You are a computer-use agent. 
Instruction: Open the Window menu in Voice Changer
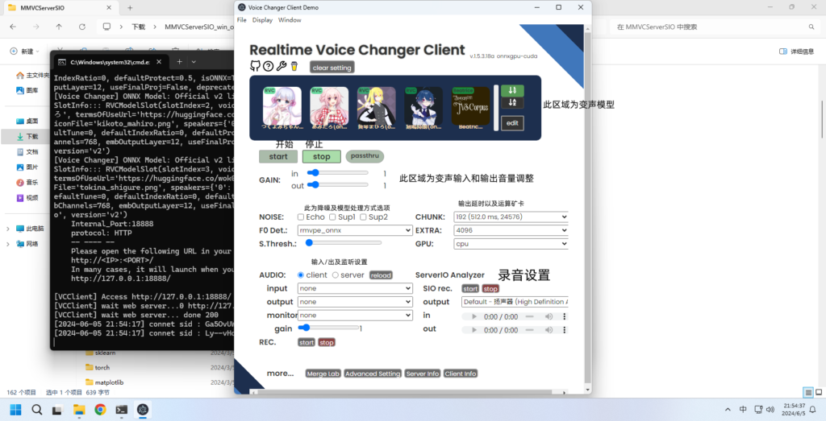pyautogui.click(x=290, y=20)
